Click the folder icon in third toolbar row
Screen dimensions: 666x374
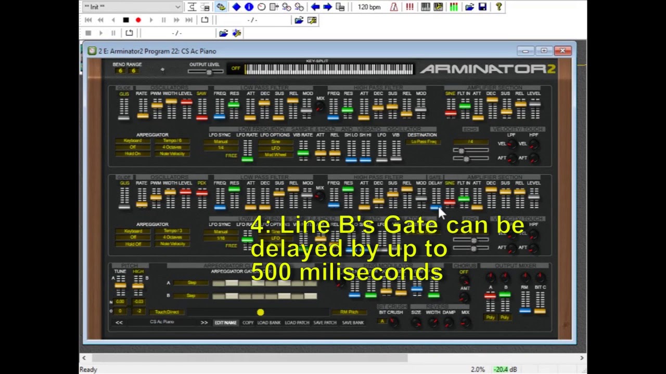(223, 33)
